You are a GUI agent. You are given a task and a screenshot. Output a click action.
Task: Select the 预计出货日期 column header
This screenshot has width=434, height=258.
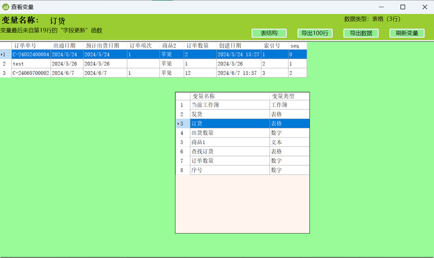tap(105, 46)
